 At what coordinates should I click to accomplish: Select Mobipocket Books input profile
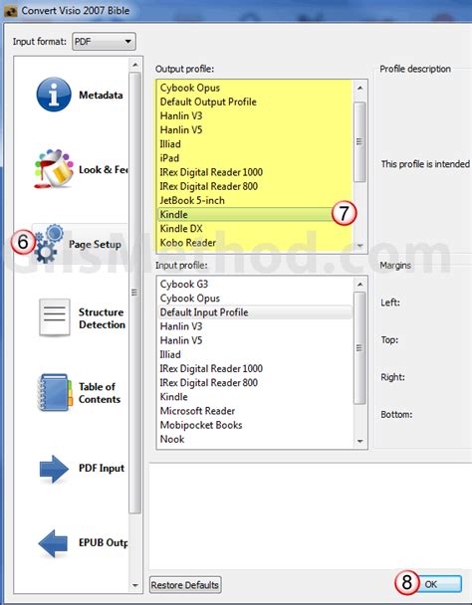(x=255, y=425)
